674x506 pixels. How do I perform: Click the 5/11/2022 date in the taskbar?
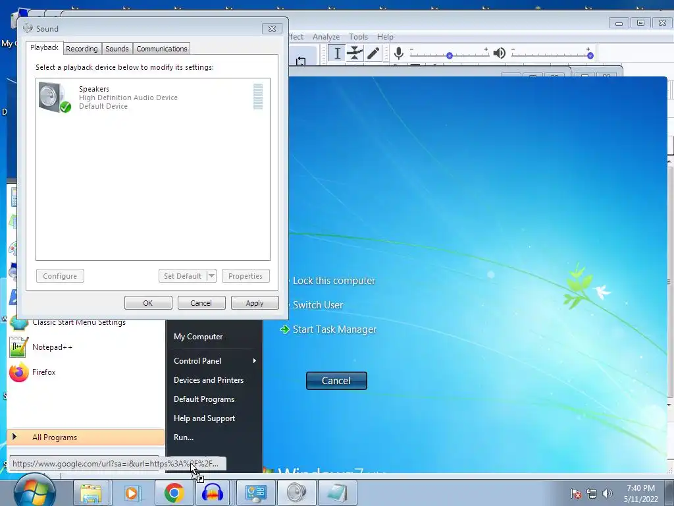640,499
